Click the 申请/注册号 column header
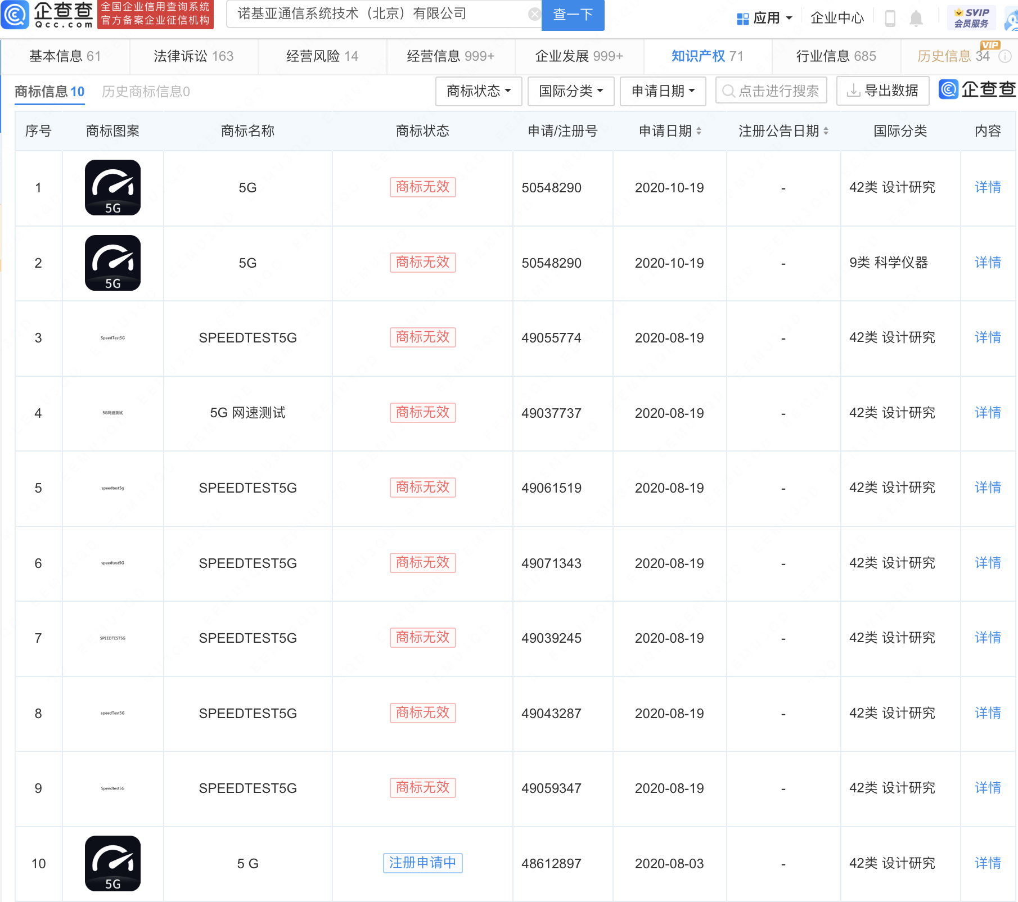 pyautogui.click(x=563, y=131)
